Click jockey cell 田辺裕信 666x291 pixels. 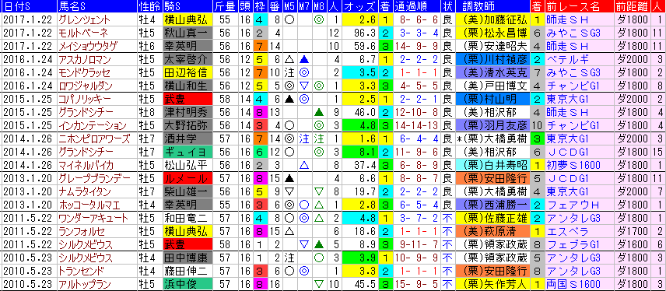click(x=188, y=72)
